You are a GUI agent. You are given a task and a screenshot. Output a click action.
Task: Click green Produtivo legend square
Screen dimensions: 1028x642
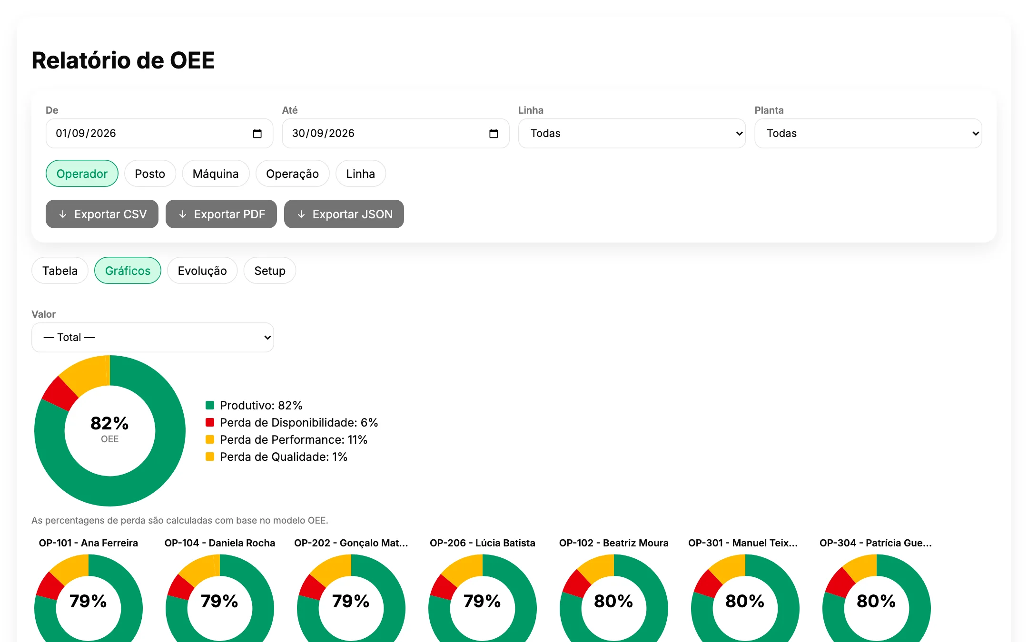[210, 405]
